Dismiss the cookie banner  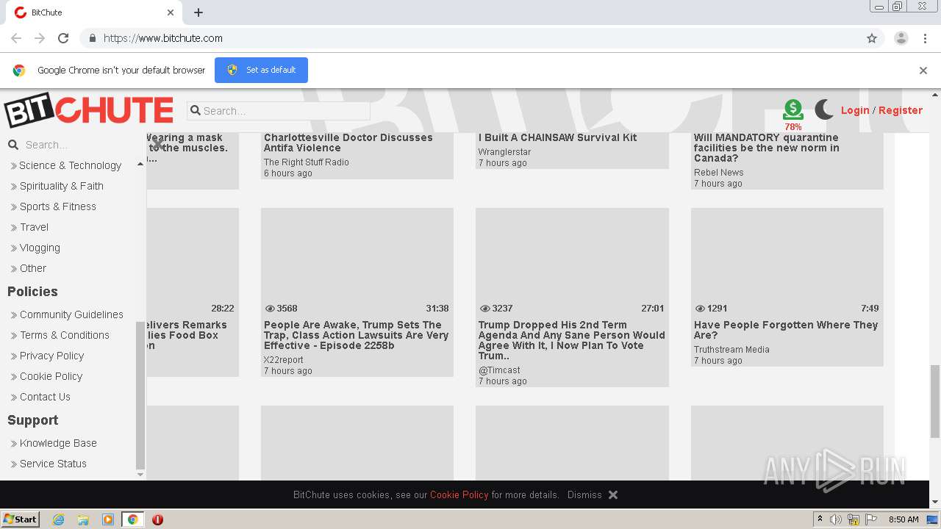[584, 495]
